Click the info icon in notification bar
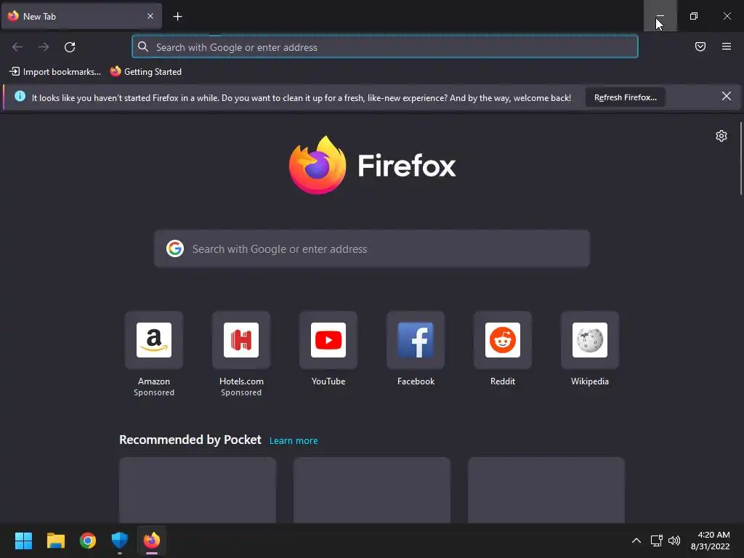 click(20, 97)
